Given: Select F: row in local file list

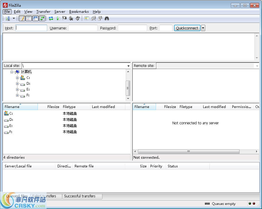Looking at the screenshot, I should tap(66, 132).
